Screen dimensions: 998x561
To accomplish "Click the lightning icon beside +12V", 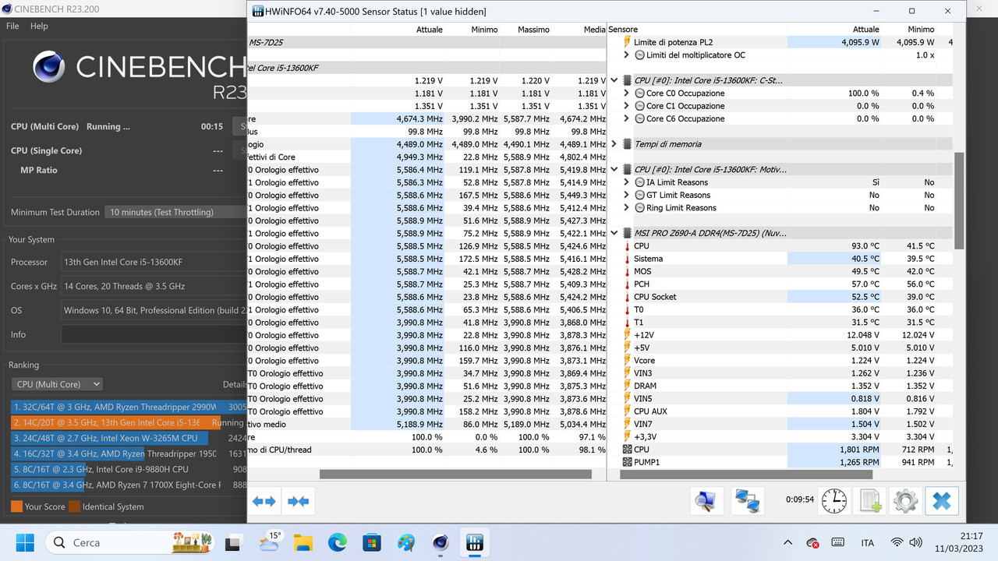I will click(x=627, y=335).
